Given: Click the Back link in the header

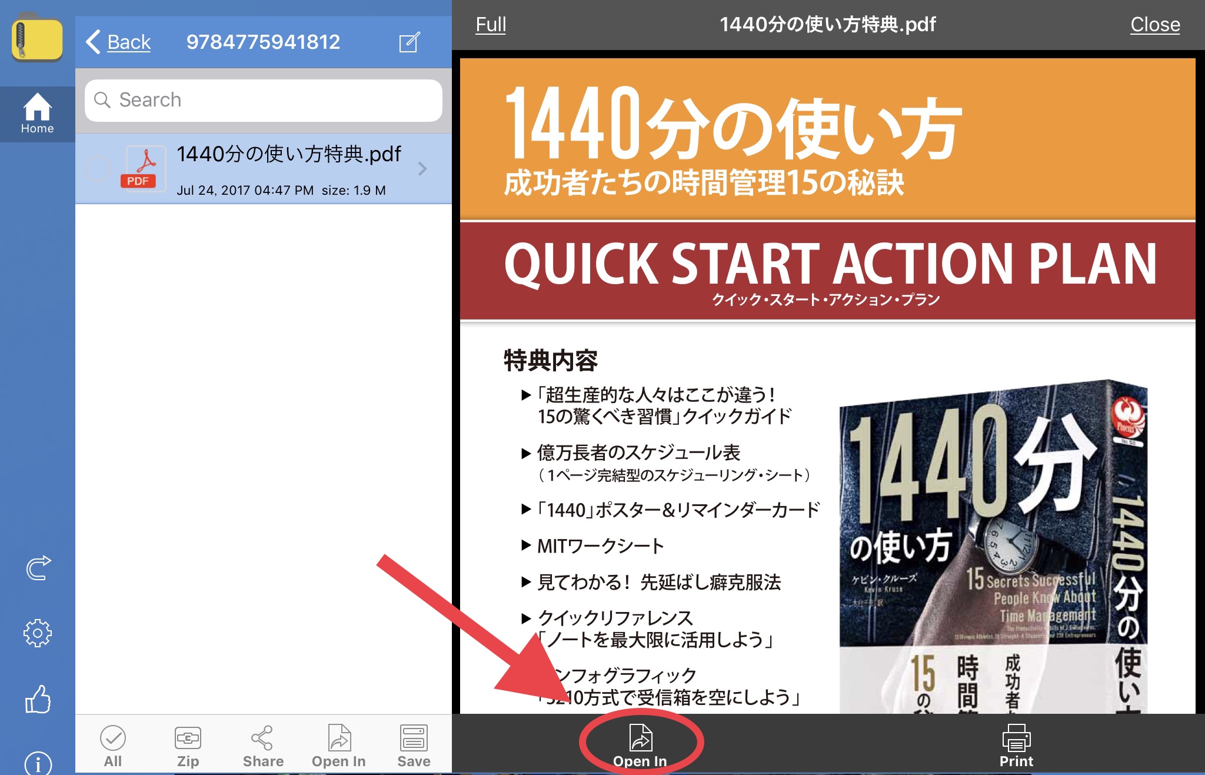Looking at the screenshot, I should point(118,42).
